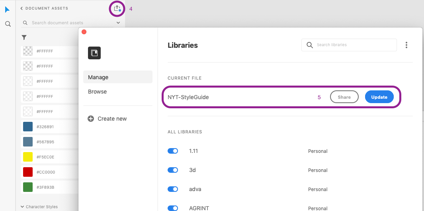Viewport: 424px width, 211px height.
Task: Click the publish library share icon
Action: pos(117,8)
